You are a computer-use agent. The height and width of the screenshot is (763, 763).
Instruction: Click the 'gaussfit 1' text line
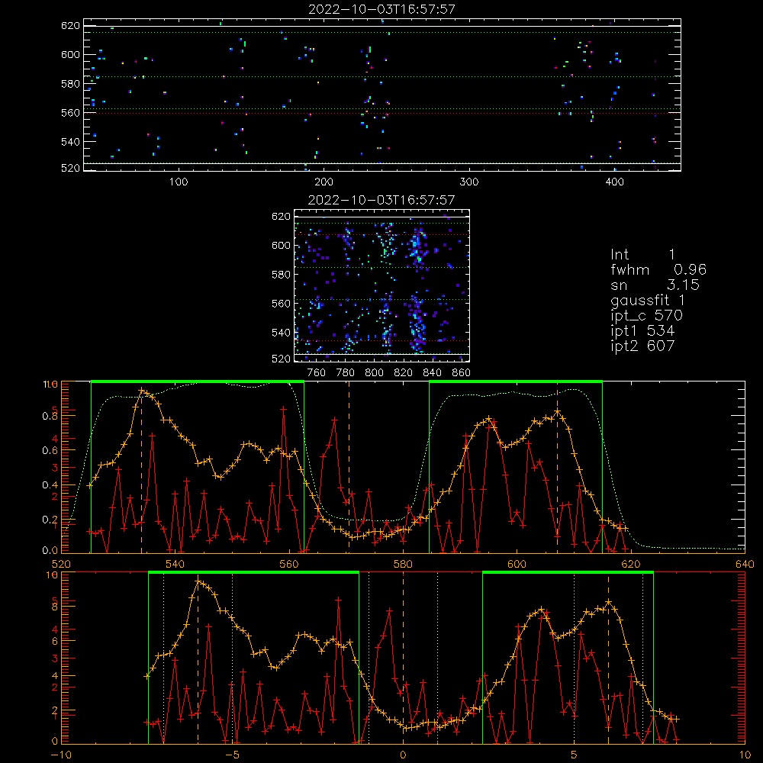pos(648,300)
